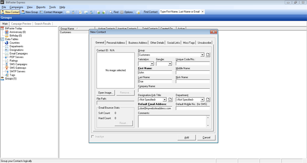Click the Open Image... button

(x=106, y=93)
